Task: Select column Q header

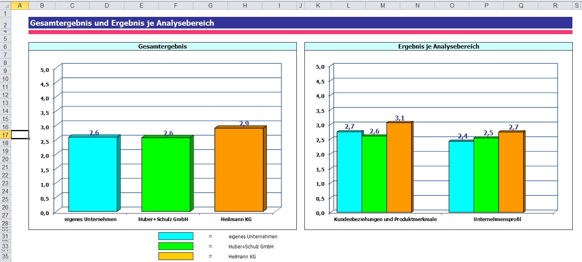Action: [521, 5]
